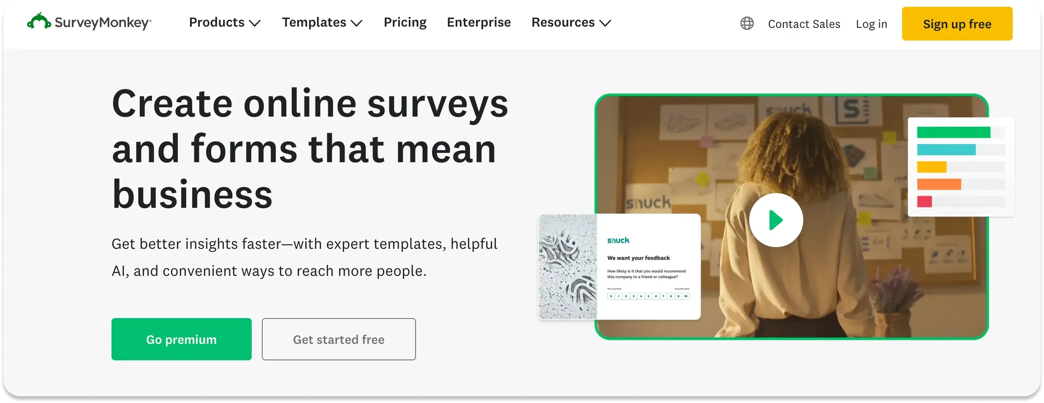Screen dimensions: 1044x403
Task: Open Contact Sales
Action: coord(804,24)
